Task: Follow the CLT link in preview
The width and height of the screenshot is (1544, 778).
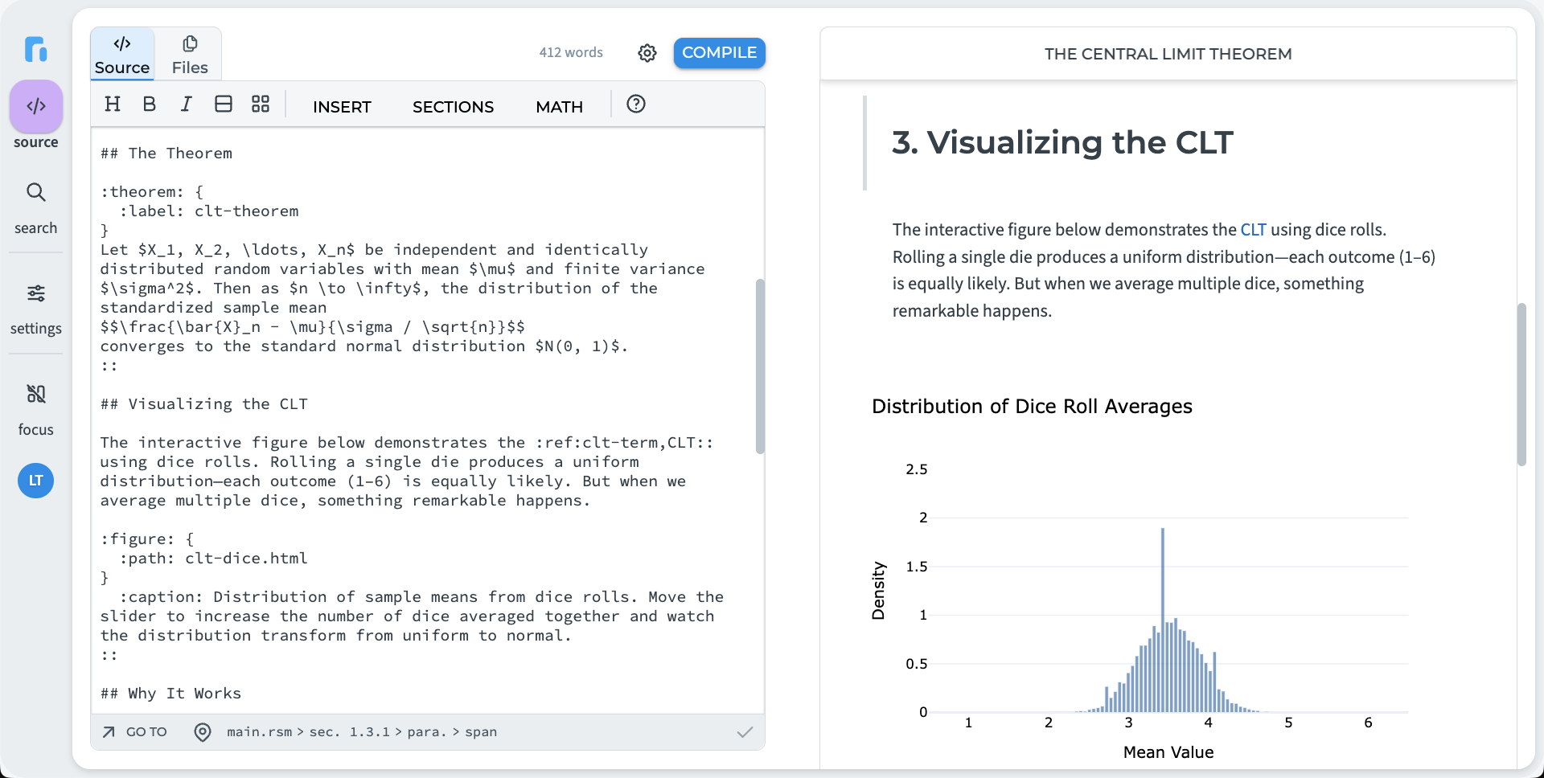Action: (1253, 230)
